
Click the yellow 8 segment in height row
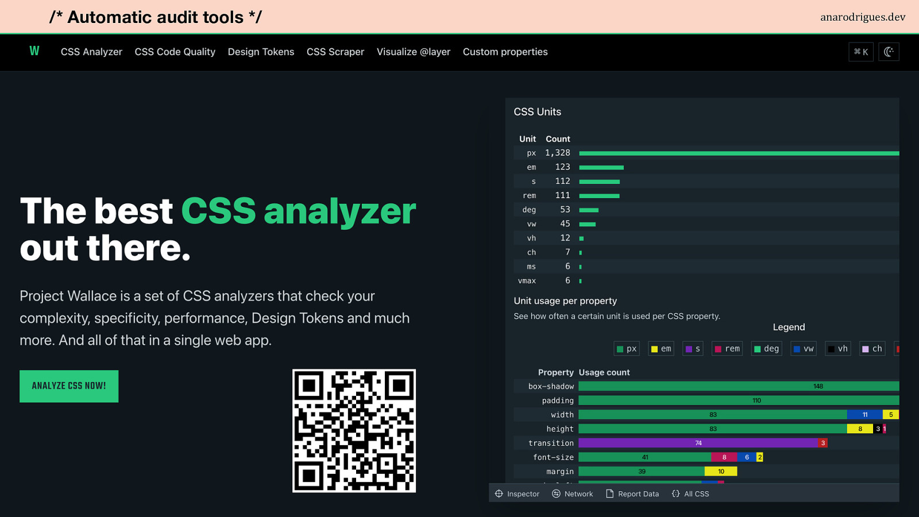click(x=860, y=429)
